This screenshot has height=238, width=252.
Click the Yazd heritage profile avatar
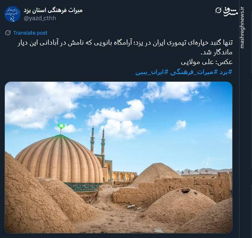[12, 14]
